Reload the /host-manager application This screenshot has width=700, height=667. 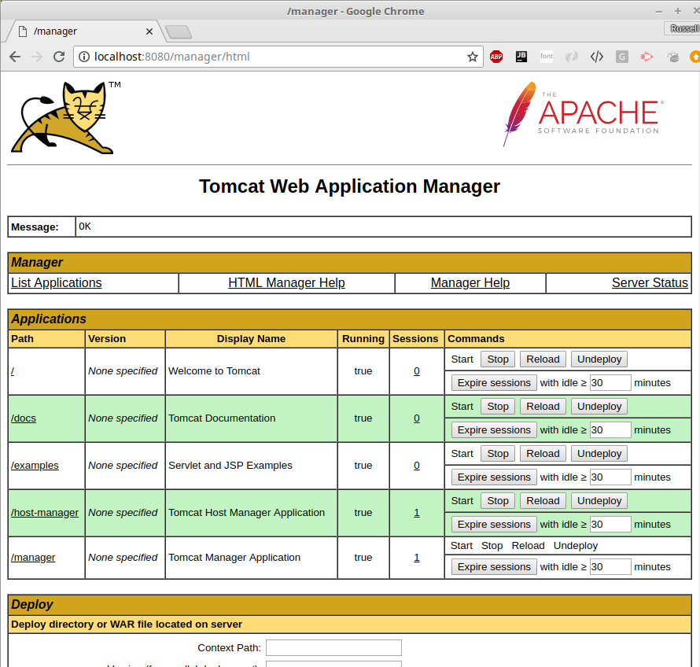[543, 500]
